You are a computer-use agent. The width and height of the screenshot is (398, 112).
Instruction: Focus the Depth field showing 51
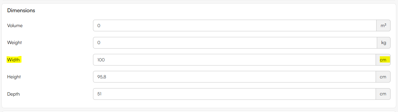click(234, 94)
